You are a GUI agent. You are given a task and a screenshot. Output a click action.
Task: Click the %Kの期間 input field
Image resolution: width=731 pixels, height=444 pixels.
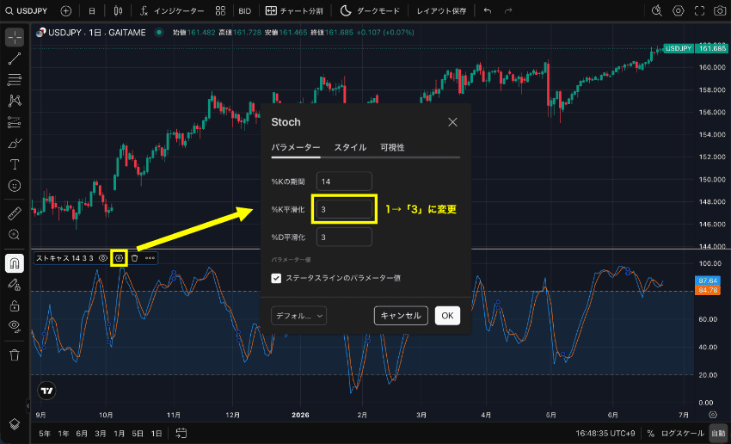coord(344,182)
